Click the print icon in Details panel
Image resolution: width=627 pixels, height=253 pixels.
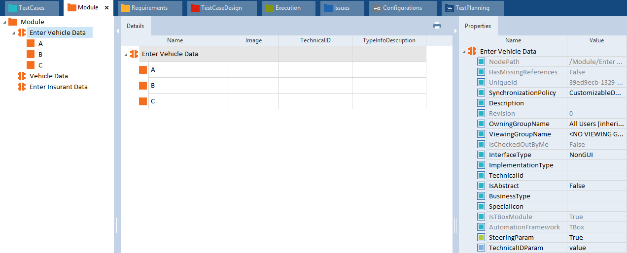click(x=437, y=26)
